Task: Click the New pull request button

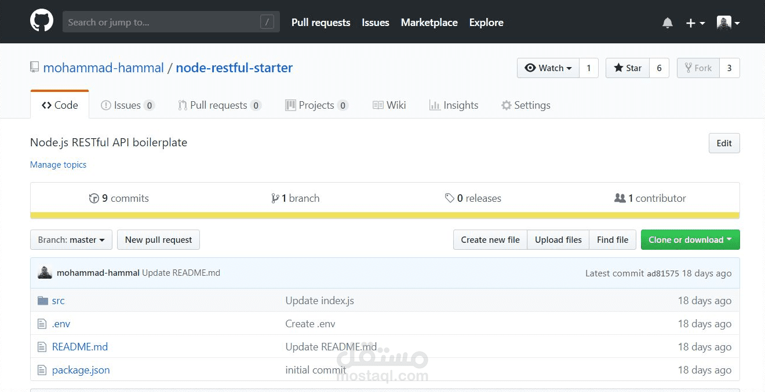Action: (x=158, y=239)
